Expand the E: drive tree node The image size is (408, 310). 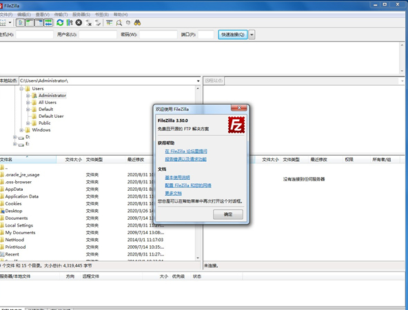click(15, 144)
